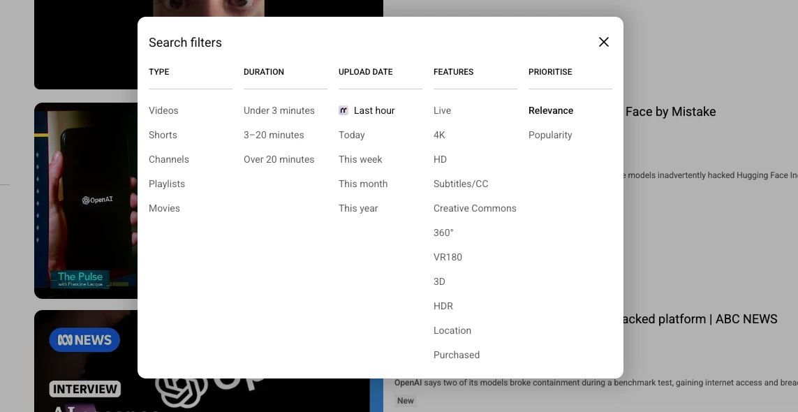Filter type by Playlists

click(167, 184)
